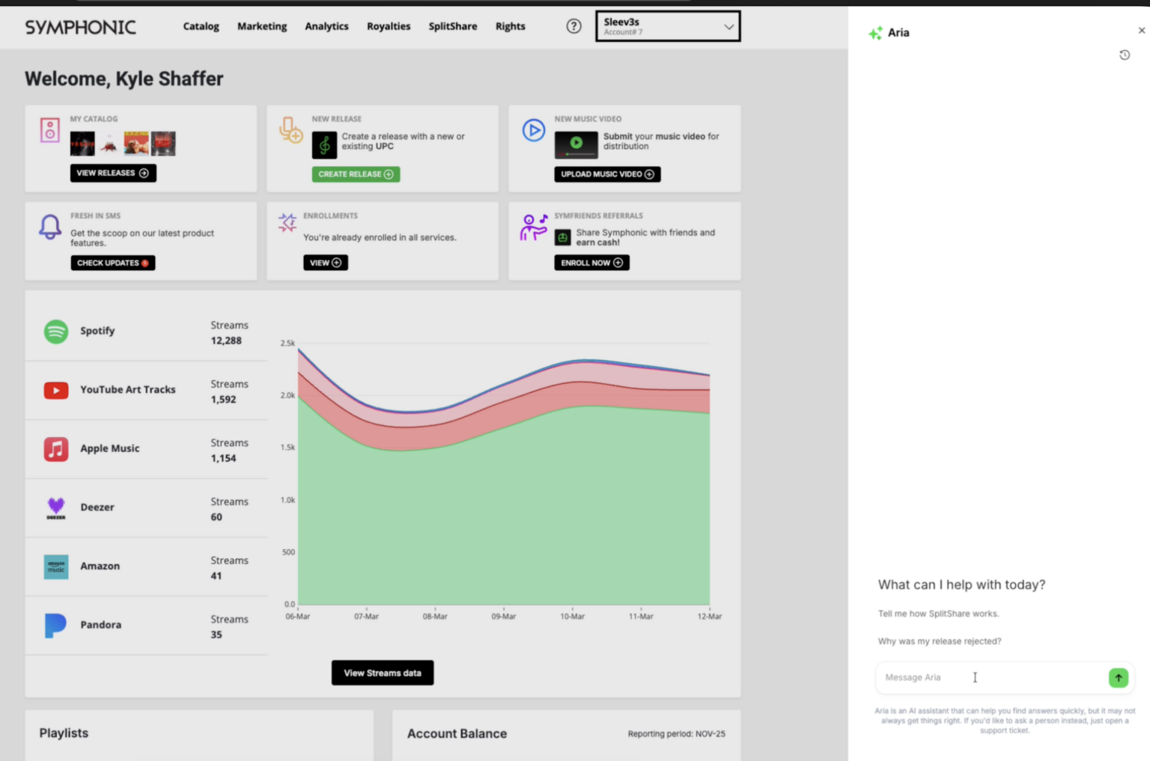Open the Royalties menu
1150x761 pixels.
tap(389, 26)
